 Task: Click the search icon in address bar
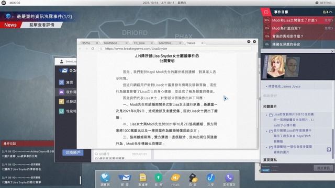click(101, 49)
